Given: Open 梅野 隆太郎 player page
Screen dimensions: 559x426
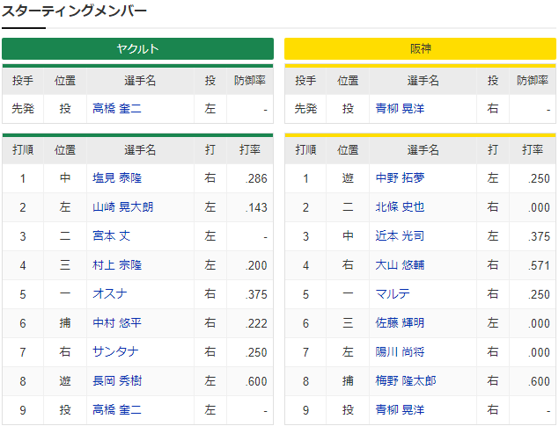Looking at the screenshot, I should coord(406,381).
